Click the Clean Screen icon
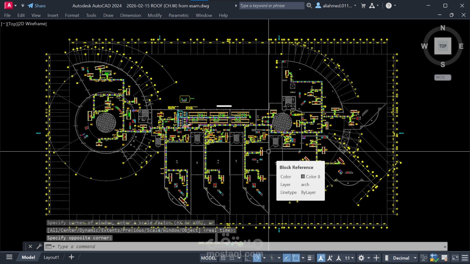 455,258
